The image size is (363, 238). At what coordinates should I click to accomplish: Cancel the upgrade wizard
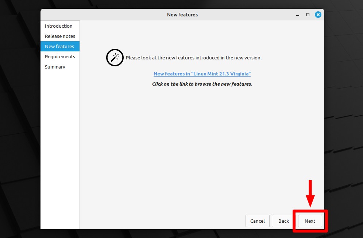(258, 221)
